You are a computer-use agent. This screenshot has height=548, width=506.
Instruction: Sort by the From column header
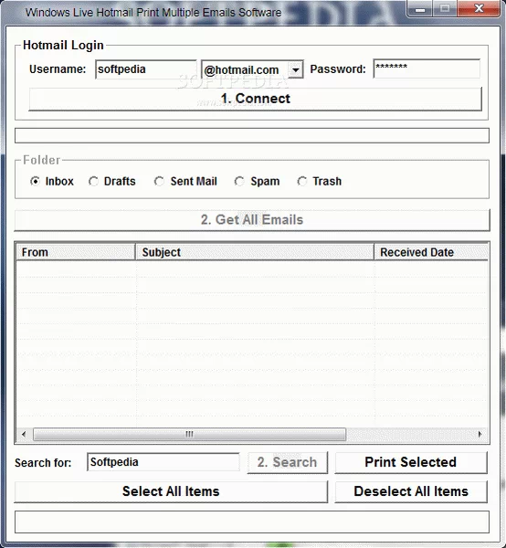(76, 252)
